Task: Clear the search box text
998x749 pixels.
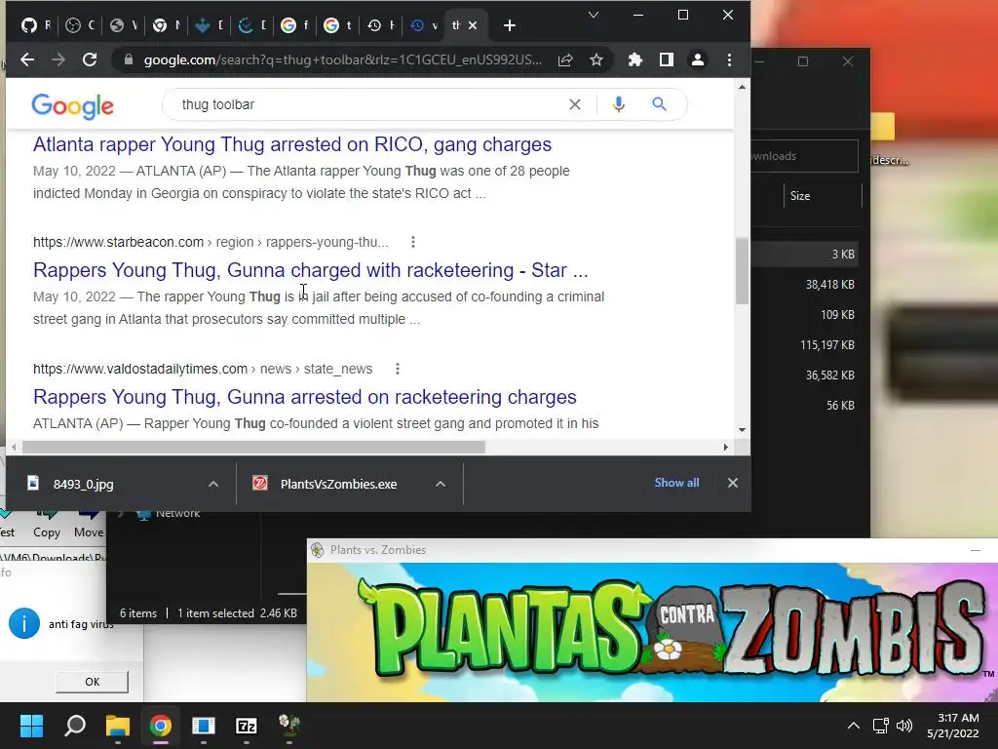Action: pyautogui.click(x=575, y=104)
